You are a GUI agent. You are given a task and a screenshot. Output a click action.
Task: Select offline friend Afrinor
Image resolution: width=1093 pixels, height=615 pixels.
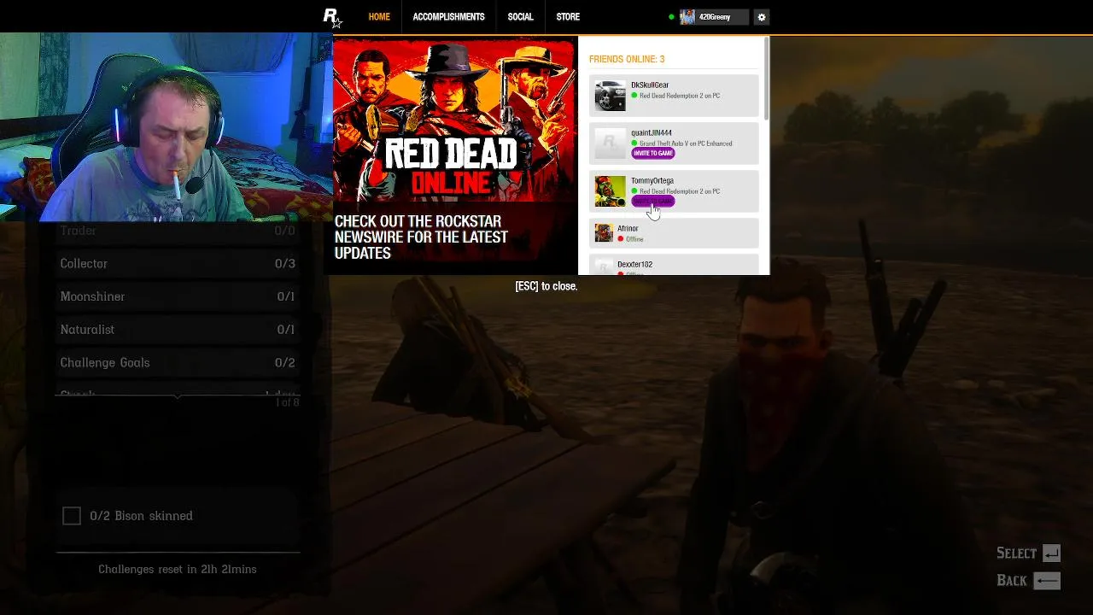674,233
